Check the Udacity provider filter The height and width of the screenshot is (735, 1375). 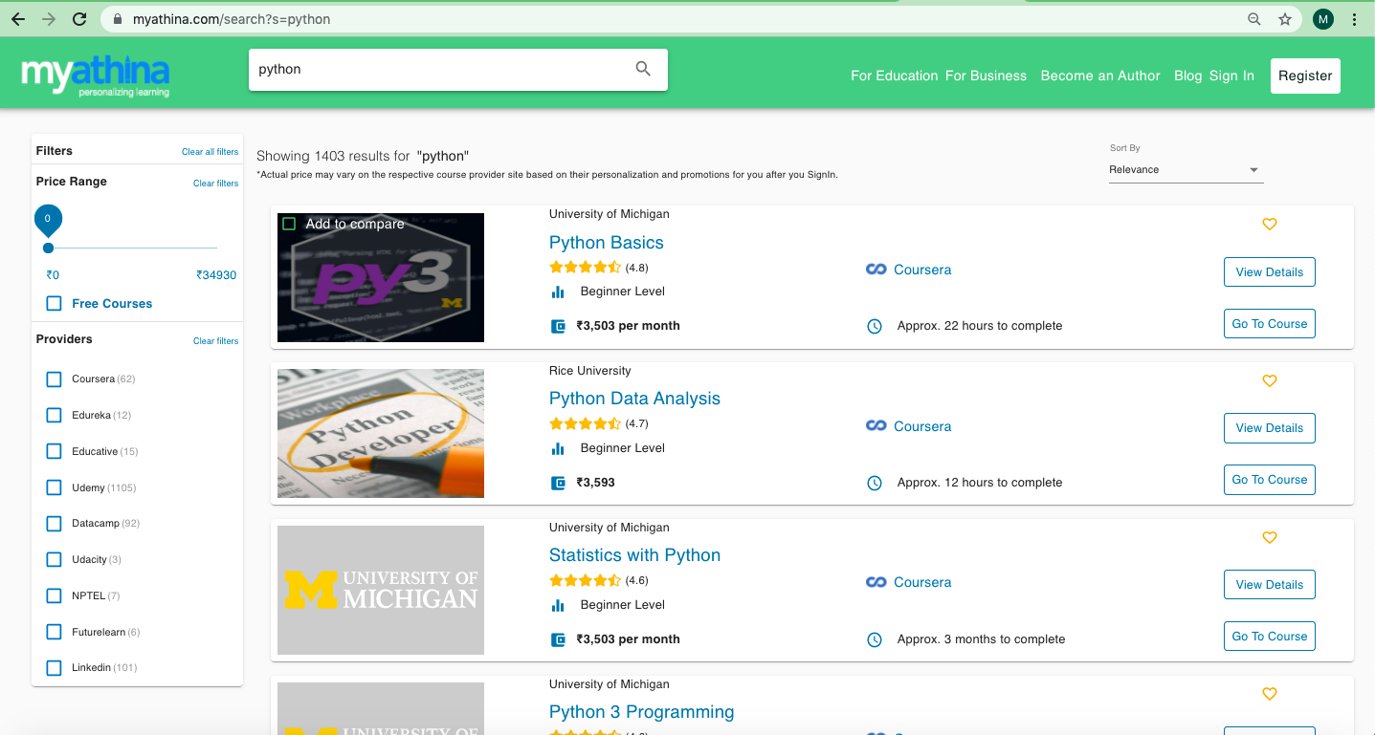pos(55,559)
